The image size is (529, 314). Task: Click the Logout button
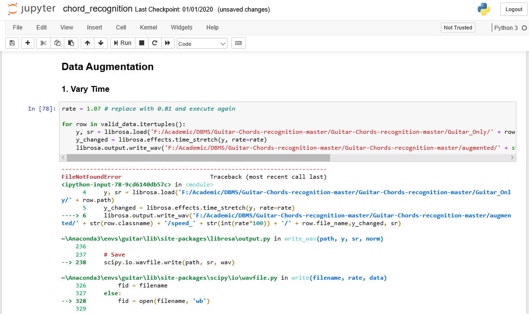click(514, 9)
